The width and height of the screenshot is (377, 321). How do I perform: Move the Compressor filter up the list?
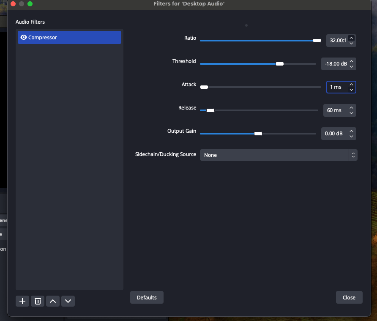coord(53,301)
